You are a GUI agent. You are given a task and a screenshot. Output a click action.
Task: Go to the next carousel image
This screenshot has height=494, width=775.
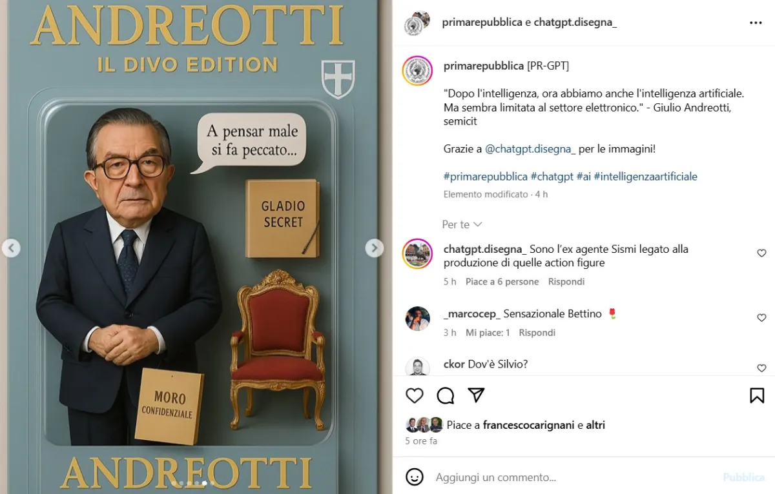pyautogui.click(x=375, y=248)
